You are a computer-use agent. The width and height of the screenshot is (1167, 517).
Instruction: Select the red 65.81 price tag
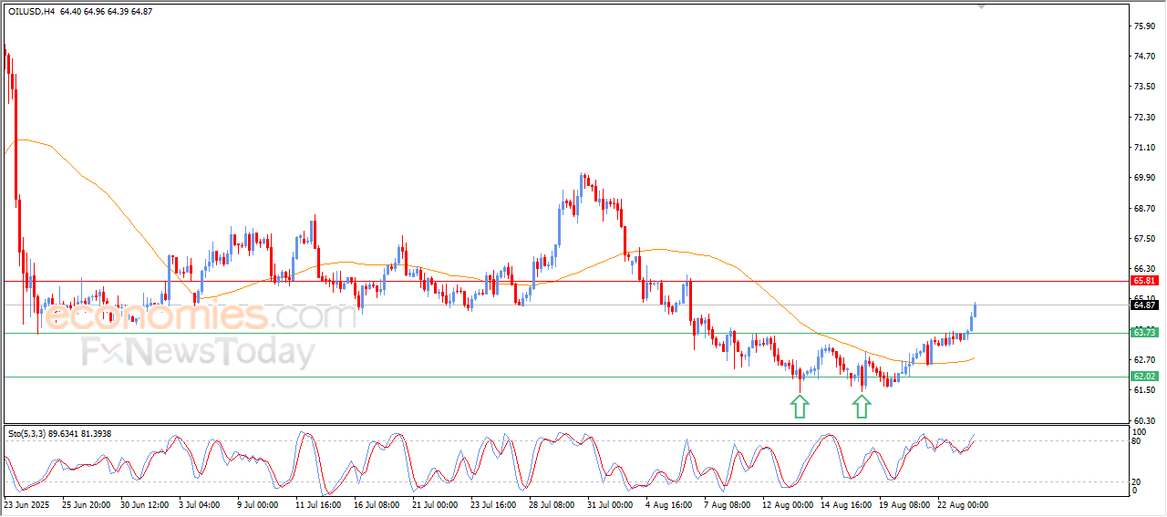[x=1143, y=281]
